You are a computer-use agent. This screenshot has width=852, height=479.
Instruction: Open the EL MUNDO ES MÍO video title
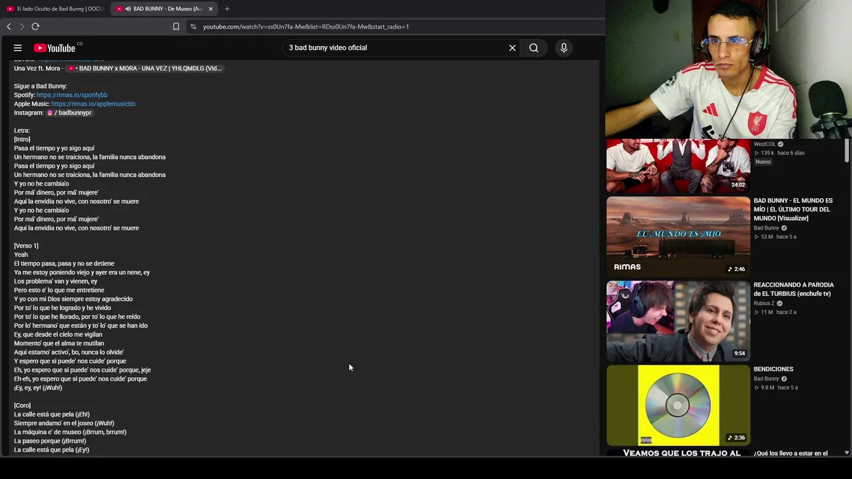(x=793, y=210)
